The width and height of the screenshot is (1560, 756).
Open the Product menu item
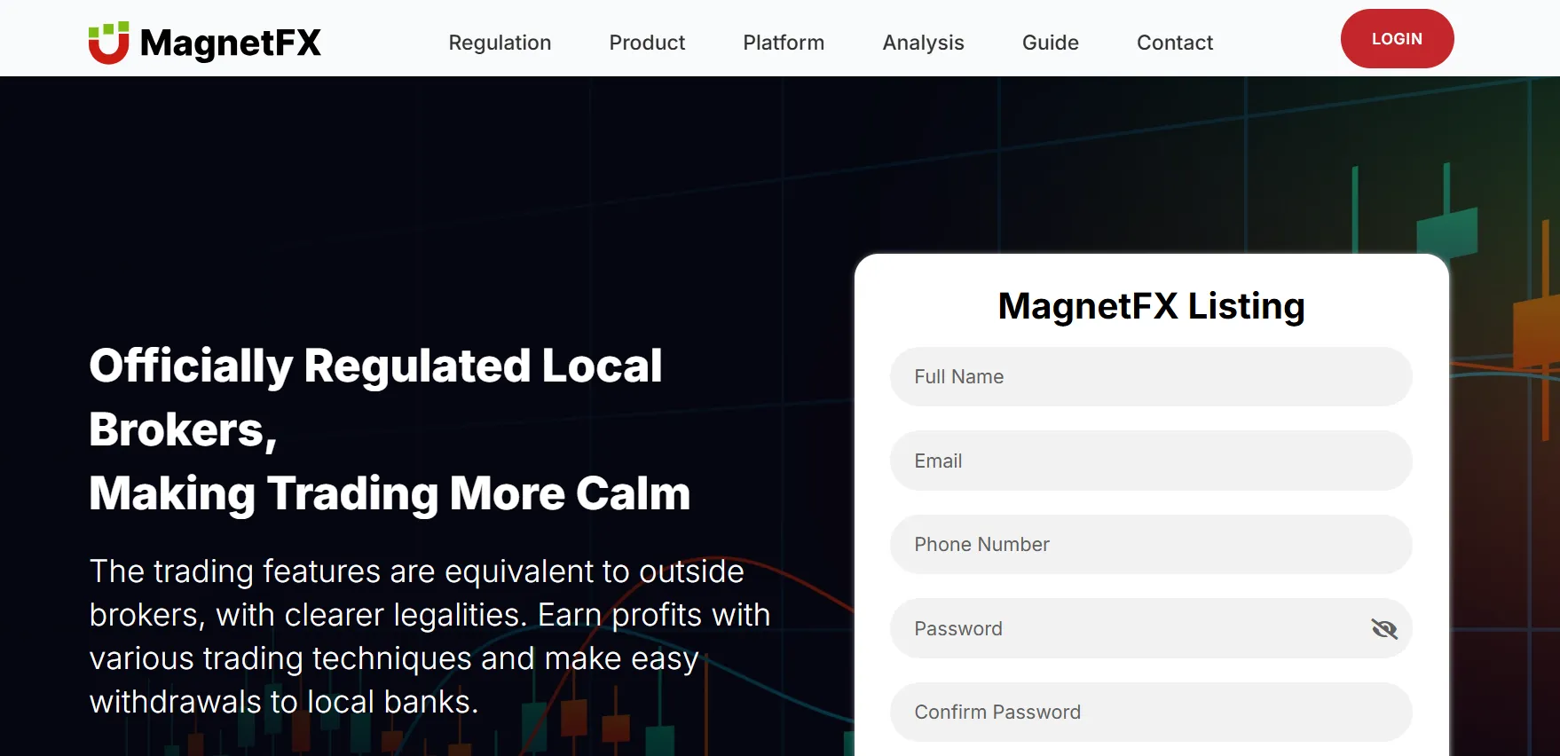[x=647, y=43]
